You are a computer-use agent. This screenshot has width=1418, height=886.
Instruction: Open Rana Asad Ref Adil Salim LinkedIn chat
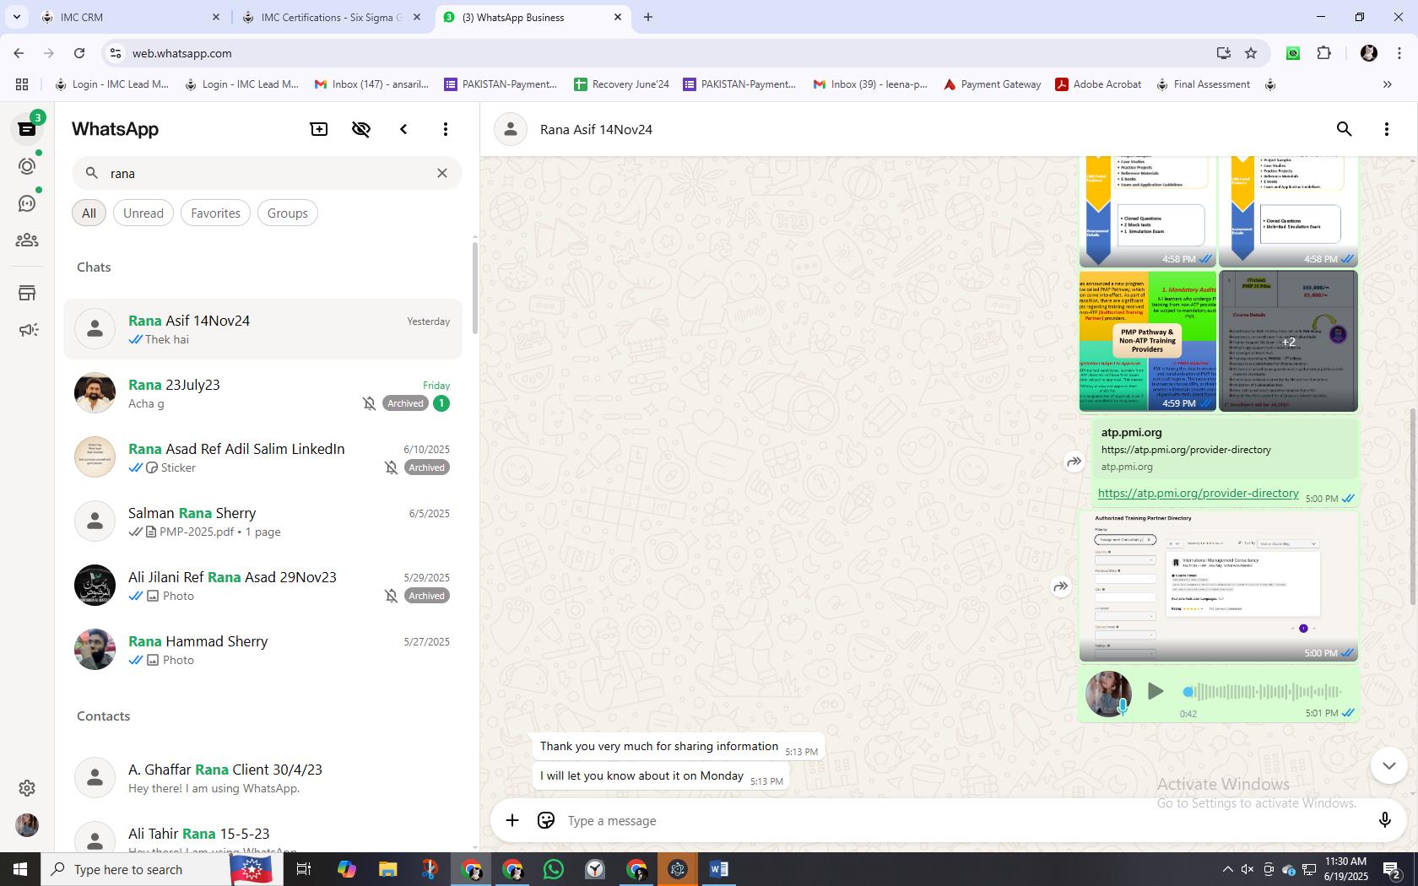pyautogui.click(x=262, y=457)
